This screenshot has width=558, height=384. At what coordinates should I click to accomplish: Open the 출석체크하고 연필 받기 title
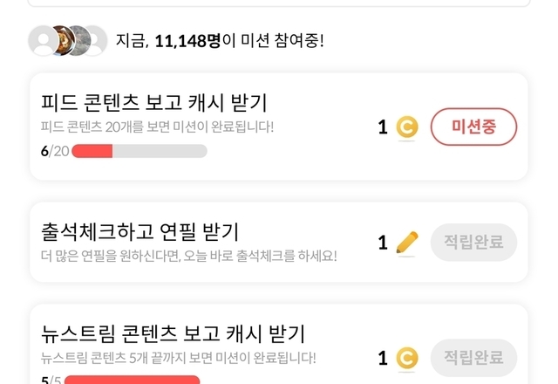[139, 231]
